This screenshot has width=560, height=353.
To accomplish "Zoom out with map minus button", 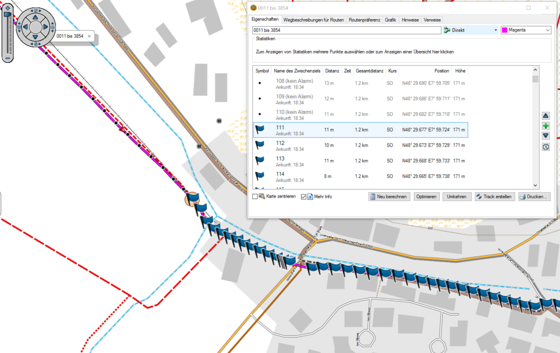I will (x=8, y=58).
